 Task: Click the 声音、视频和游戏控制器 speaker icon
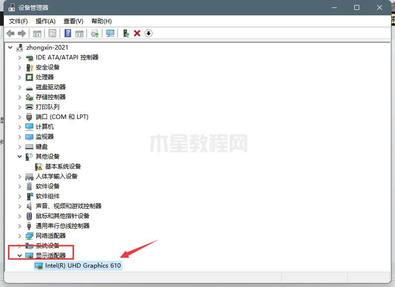(x=29, y=206)
